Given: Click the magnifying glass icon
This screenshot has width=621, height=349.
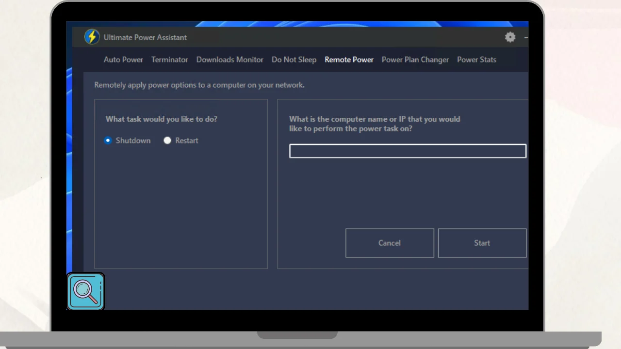Looking at the screenshot, I should tap(86, 291).
